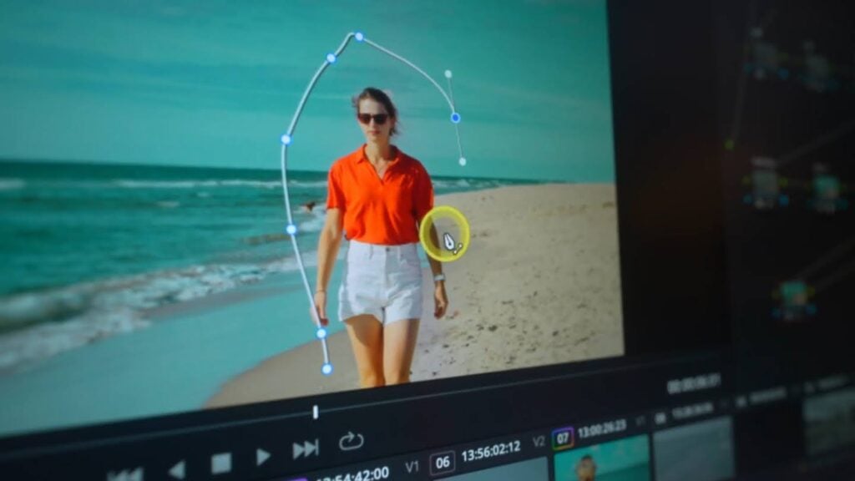Click the step-backward frame icon

(x=176, y=467)
